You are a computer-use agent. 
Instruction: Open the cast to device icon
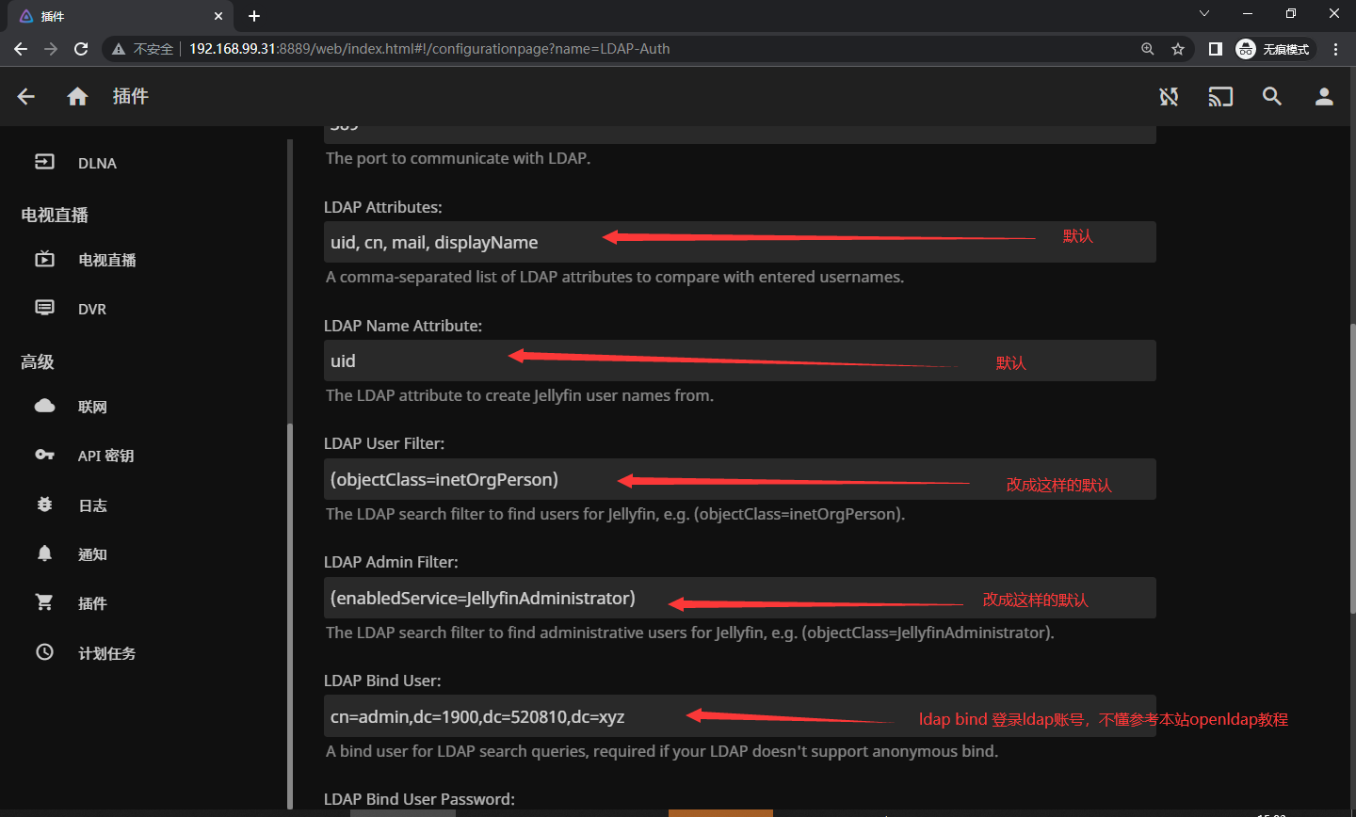[x=1220, y=96]
